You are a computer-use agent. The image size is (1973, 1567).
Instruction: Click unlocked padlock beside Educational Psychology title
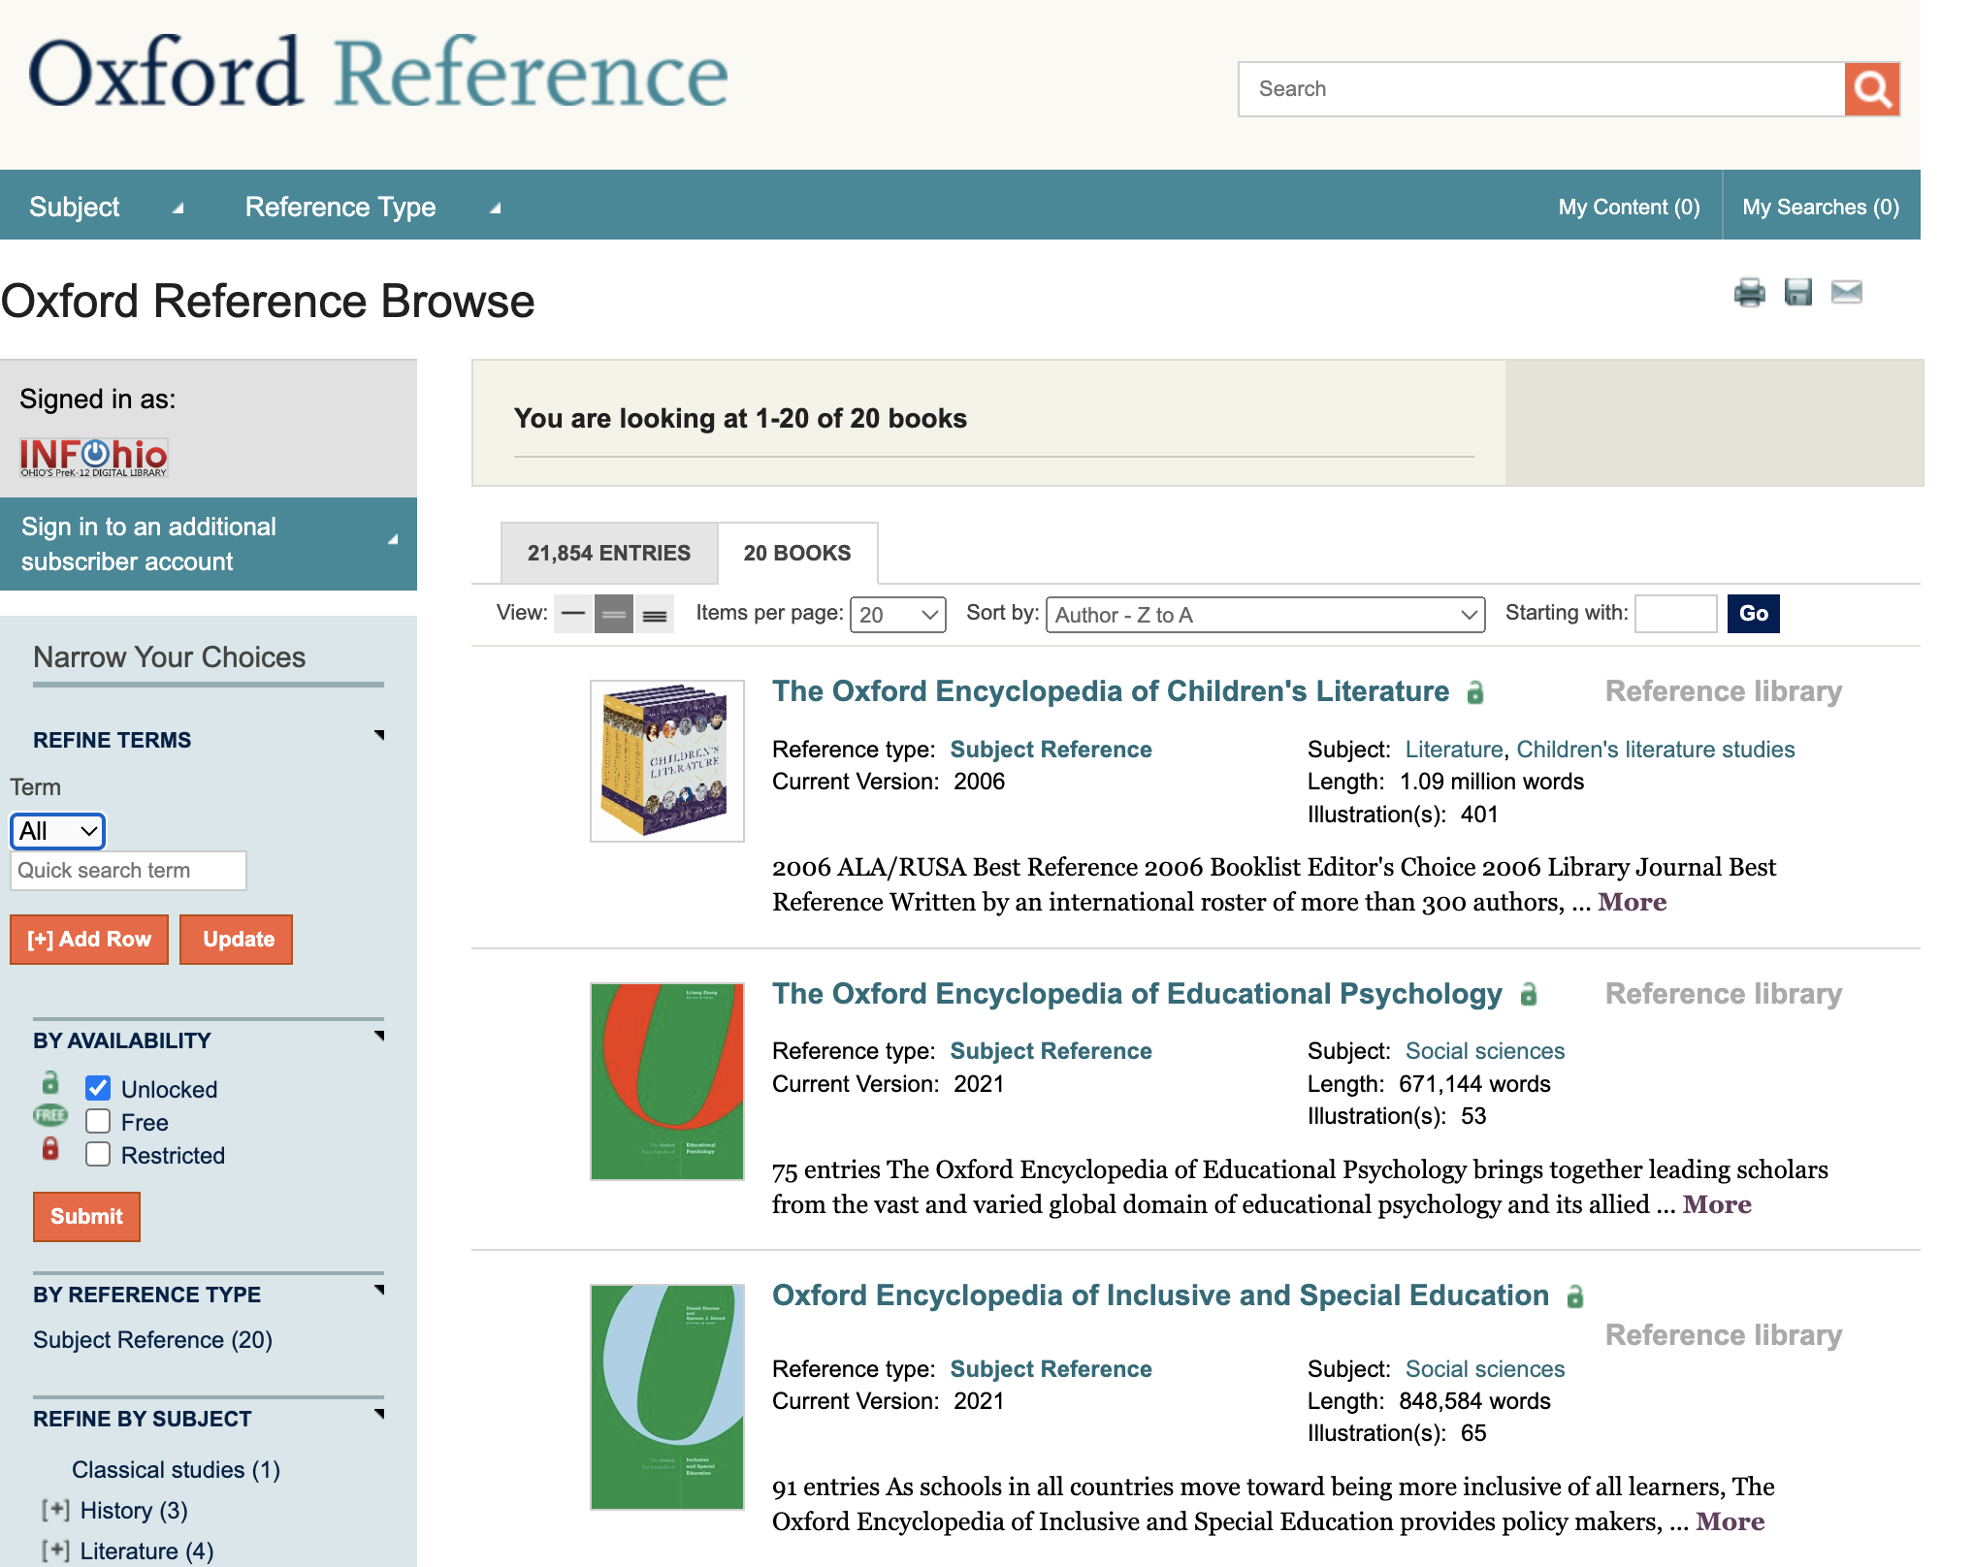(1529, 994)
